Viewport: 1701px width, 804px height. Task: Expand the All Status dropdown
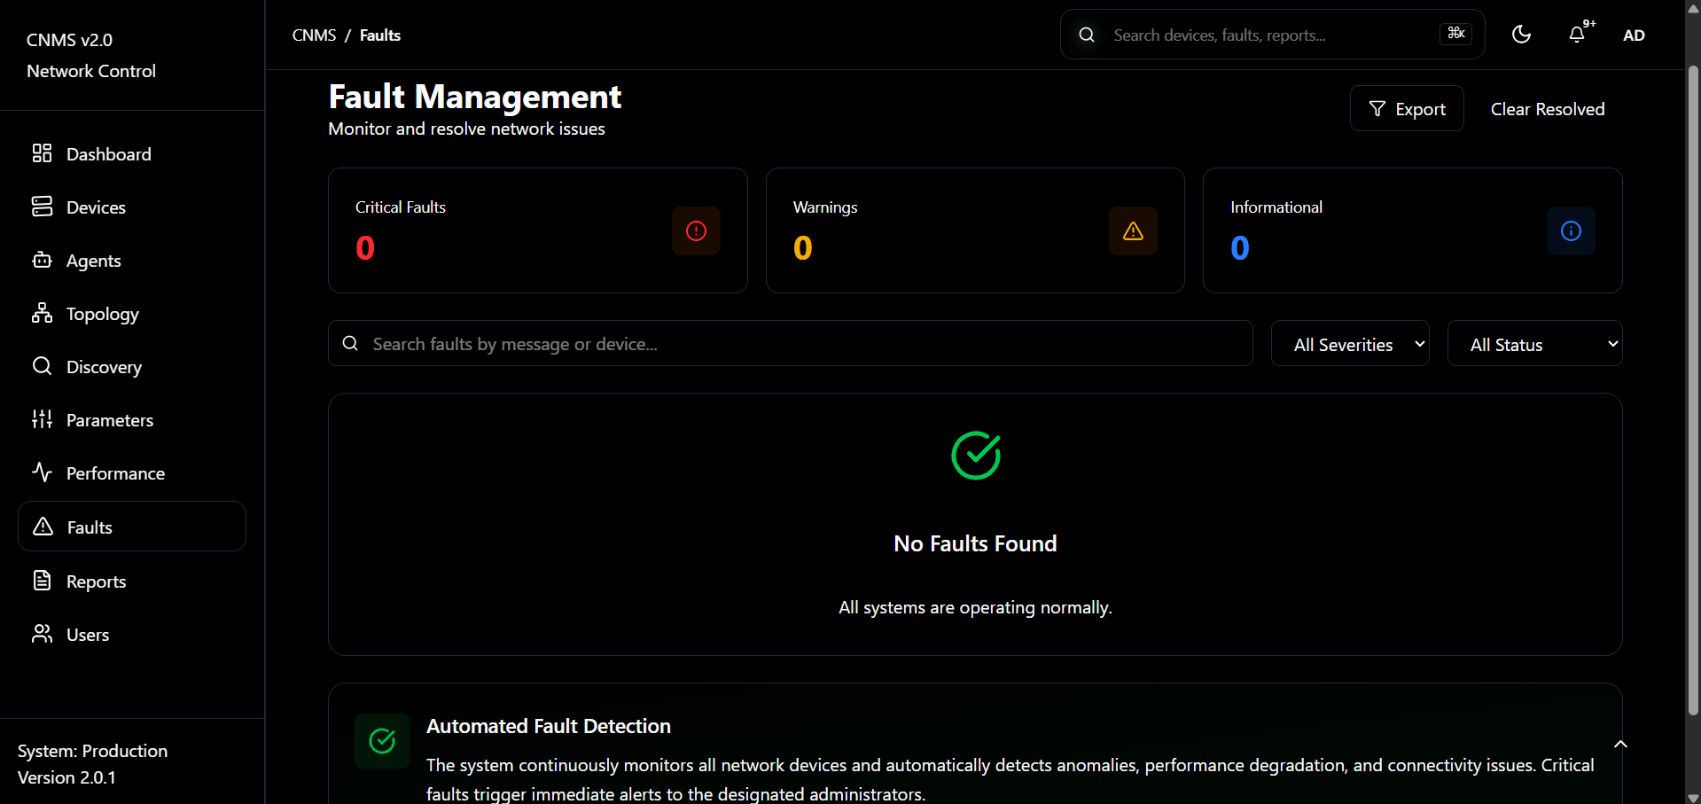pos(1534,344)
